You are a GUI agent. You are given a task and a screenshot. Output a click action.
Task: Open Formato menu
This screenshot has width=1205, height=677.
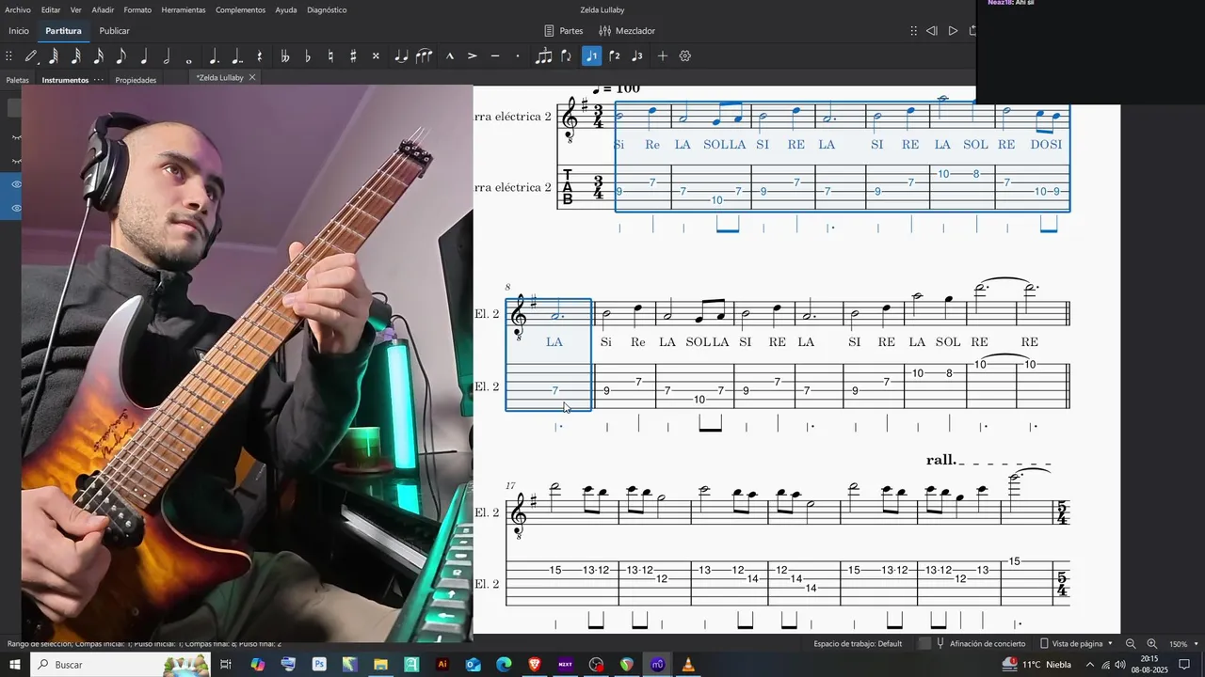pos(137,10)
